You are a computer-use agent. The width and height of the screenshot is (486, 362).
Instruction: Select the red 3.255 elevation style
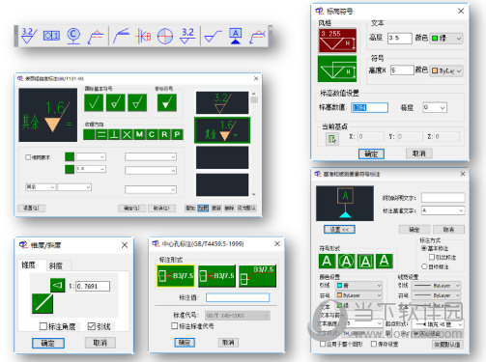coord(337,41)
